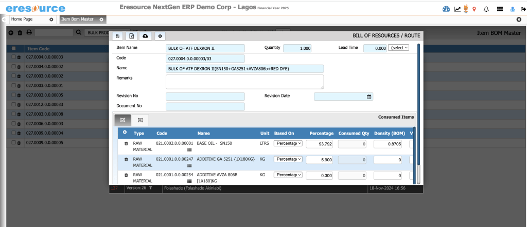The height and width of the screenshot is (227, 527).
Task: Expand Based On dropdown for ADDITIVE GA 5251
Action: coord(288,159)
